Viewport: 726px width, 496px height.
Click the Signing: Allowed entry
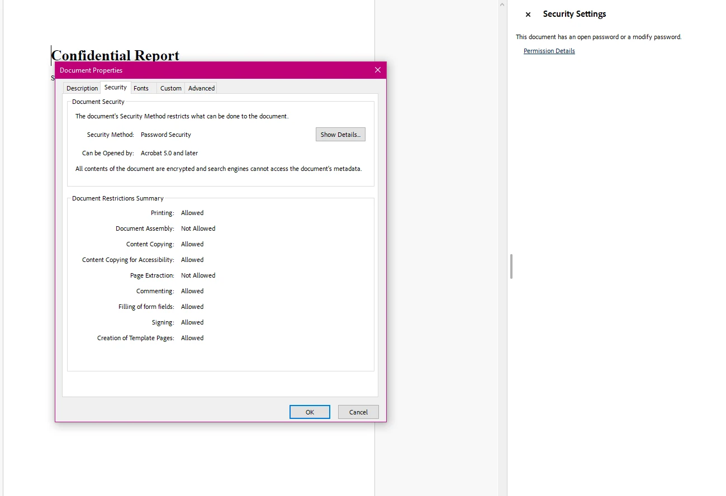pos(179,322)
